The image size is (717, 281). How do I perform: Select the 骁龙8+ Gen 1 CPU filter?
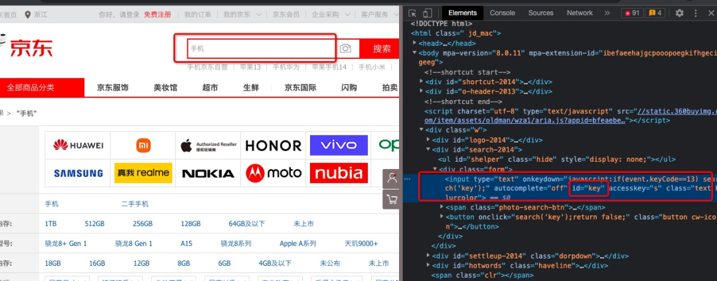tap(66, 244)
